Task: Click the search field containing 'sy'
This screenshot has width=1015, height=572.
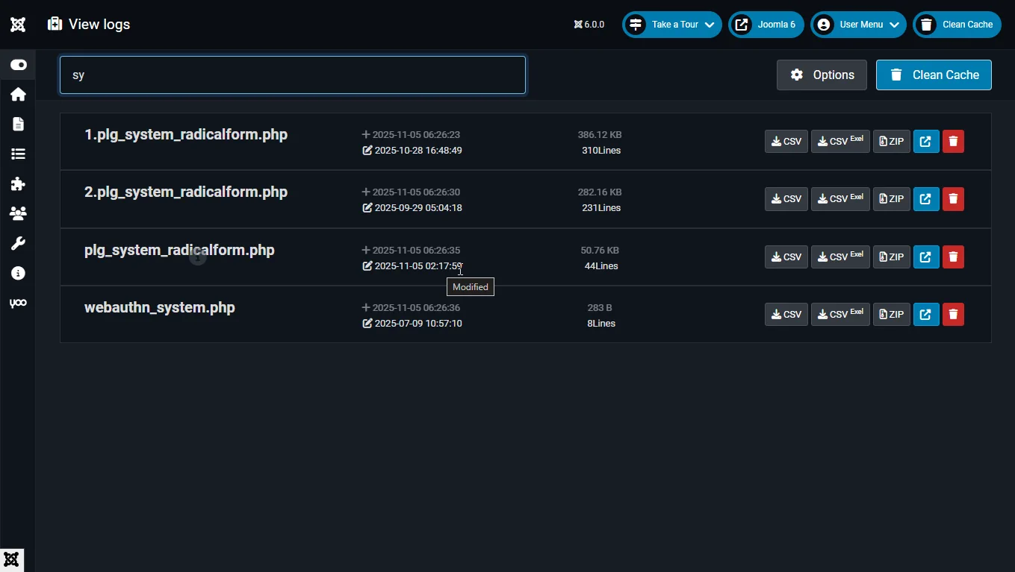Action: point(292,75)
